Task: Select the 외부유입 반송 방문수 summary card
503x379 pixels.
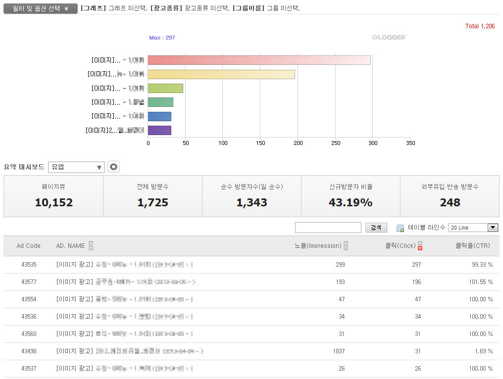Action: (450, 196)
